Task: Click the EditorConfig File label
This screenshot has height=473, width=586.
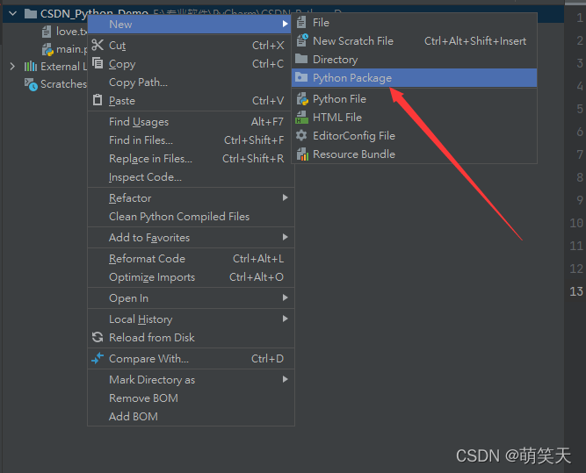Action: point(354,136)
